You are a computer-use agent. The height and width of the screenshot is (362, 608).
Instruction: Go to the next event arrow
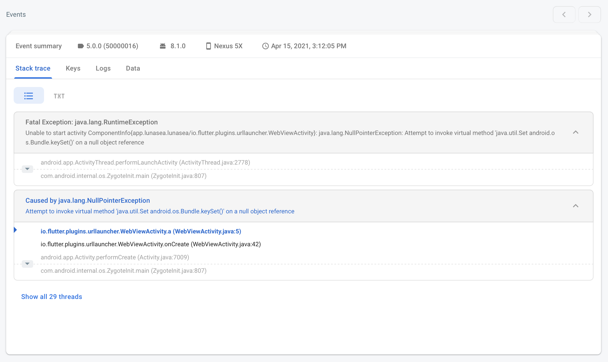[589, 15]
